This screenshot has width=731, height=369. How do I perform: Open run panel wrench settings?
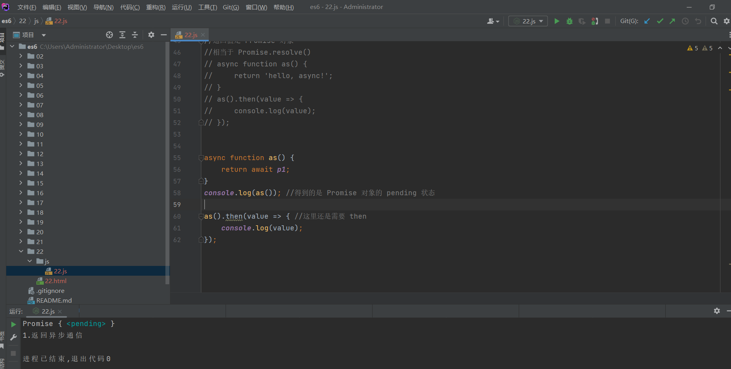pyautogui.click(x=13, y=337)
